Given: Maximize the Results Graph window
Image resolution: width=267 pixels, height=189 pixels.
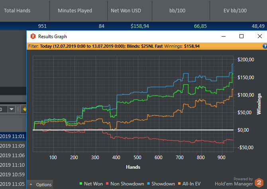Looking at the screenshot, I should point(241,36).
